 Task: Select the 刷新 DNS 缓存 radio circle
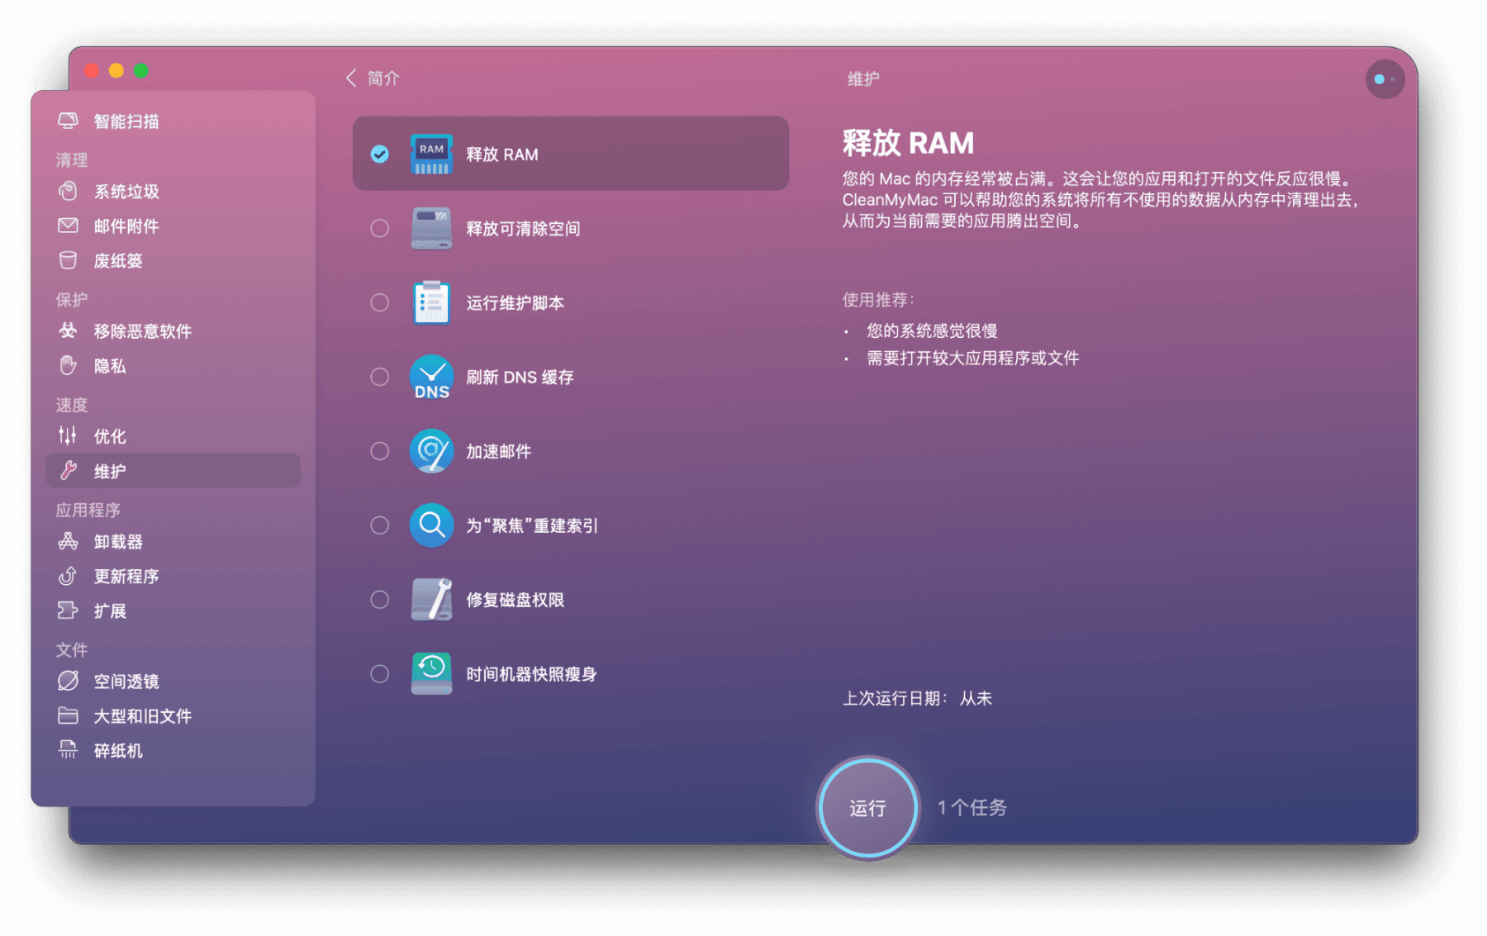click(380, 378)
